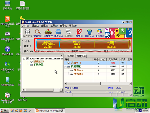Viewport: 150px width, 113px height.
Task: Select the Format (格式化) tool
Action: (79, 33)
